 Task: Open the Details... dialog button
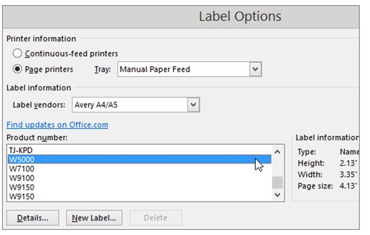click(33, 218)
